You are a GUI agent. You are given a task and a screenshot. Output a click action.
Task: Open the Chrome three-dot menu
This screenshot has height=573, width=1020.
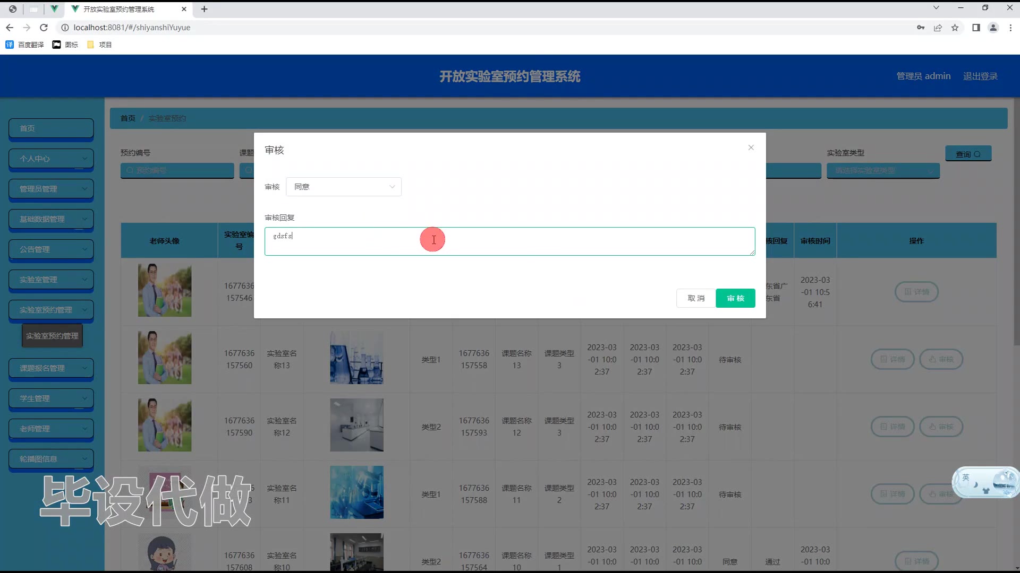point(1010,28)
